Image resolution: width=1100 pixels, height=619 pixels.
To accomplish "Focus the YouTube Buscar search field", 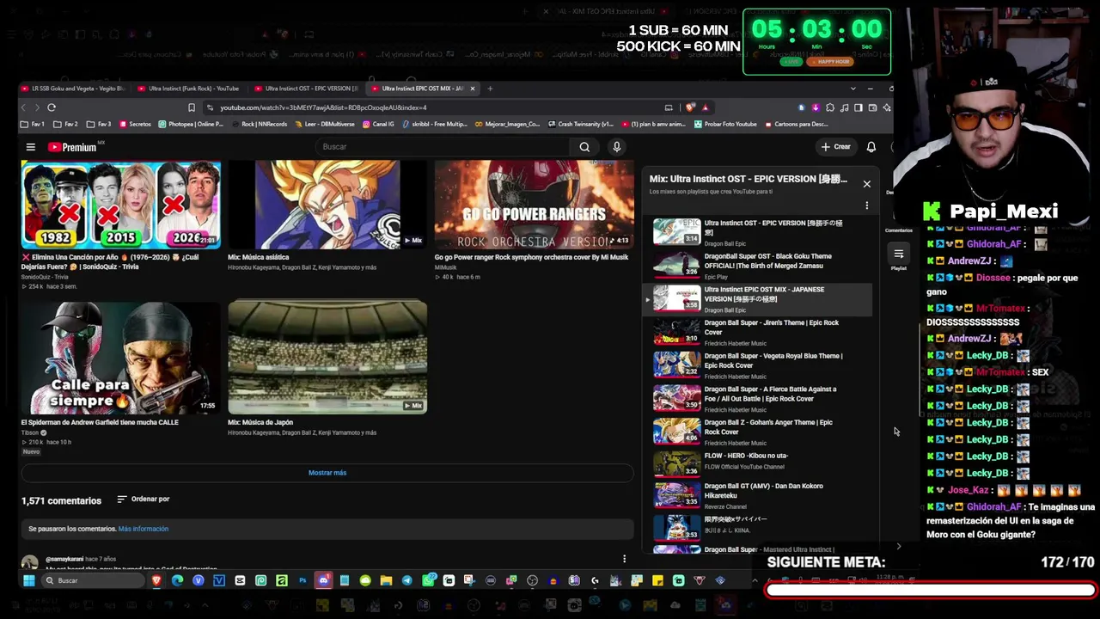I will click(x=444, y=147).
